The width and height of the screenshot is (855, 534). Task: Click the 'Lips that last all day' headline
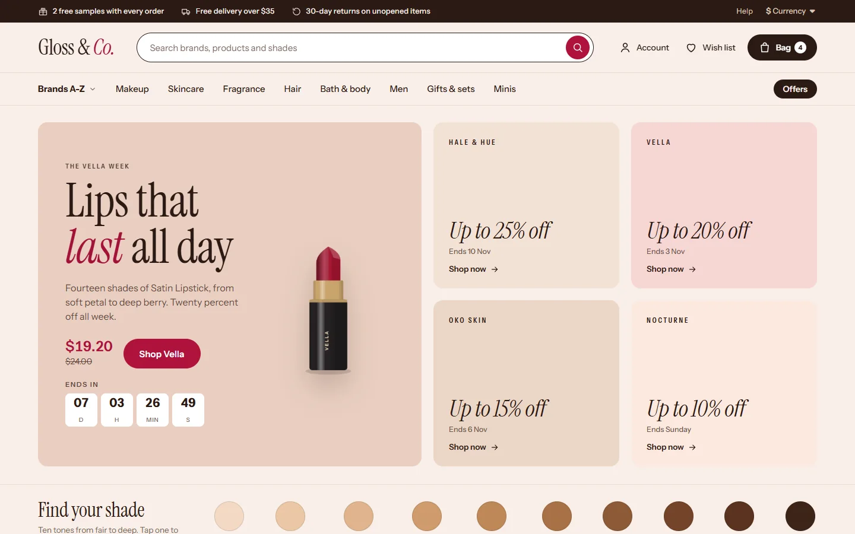149,224
